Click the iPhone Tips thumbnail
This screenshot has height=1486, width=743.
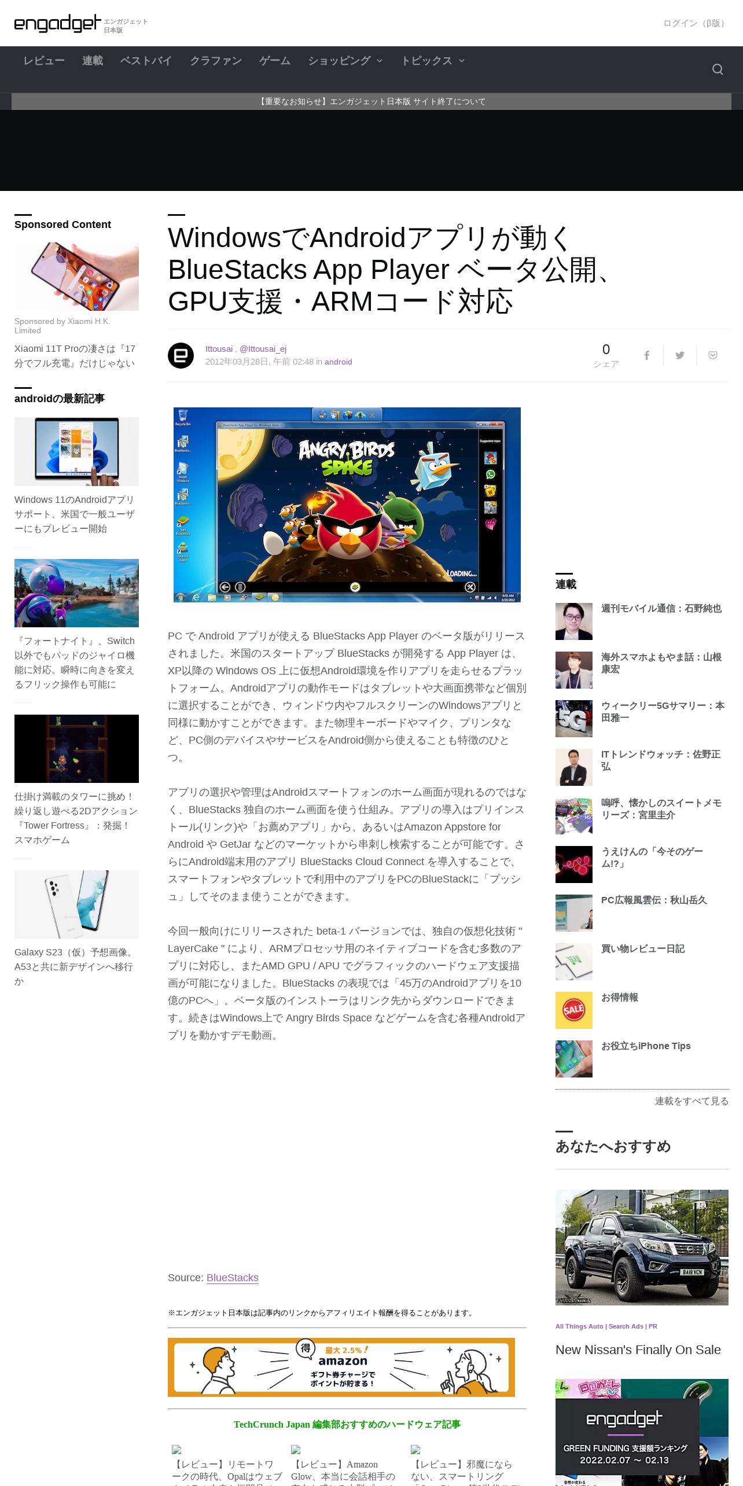pyautogui.click(x=574, y=1059)
